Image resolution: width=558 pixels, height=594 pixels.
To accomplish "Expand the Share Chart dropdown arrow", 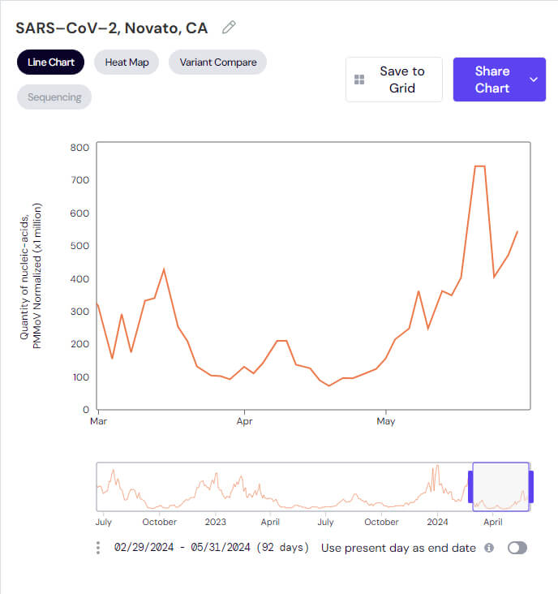I will [534, 80].
